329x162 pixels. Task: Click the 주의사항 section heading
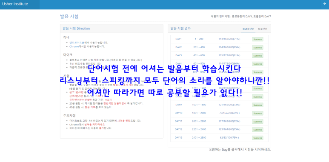point(69,116)
